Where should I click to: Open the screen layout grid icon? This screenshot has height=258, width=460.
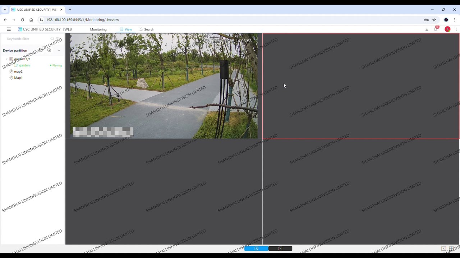click(x=451, y=249)
